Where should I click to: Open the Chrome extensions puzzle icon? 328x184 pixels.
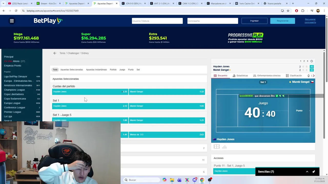point(303,11)
